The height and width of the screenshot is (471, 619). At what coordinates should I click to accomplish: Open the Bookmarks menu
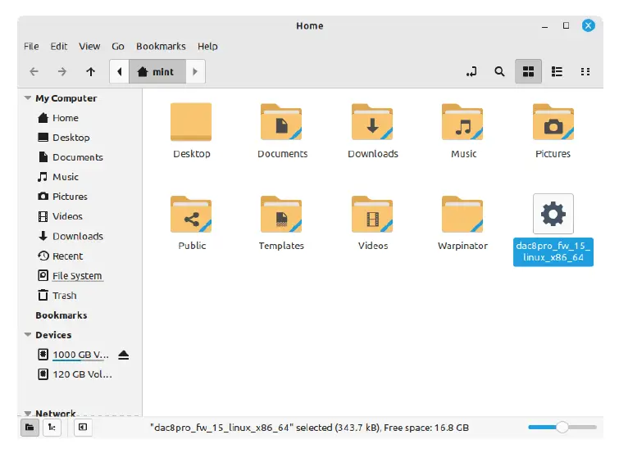coord(161,47)
